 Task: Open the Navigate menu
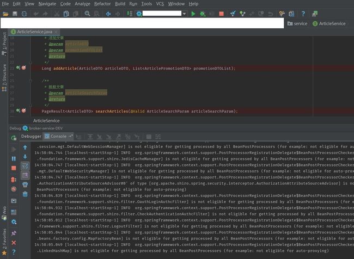(x=47, y=4)
